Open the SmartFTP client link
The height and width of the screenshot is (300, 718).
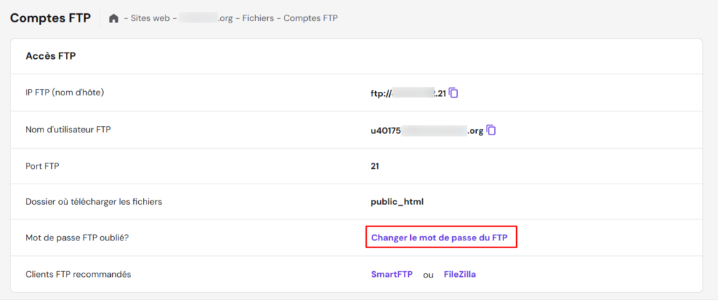(392, 274)
